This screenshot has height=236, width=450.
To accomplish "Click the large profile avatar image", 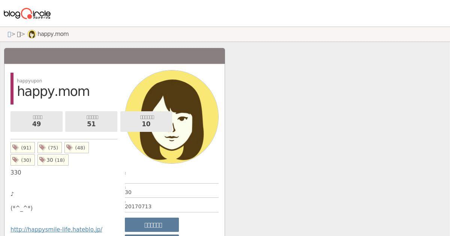I will [172, 117].
